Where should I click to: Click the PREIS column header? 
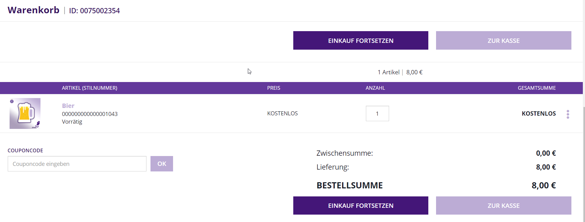pos(274,88)
